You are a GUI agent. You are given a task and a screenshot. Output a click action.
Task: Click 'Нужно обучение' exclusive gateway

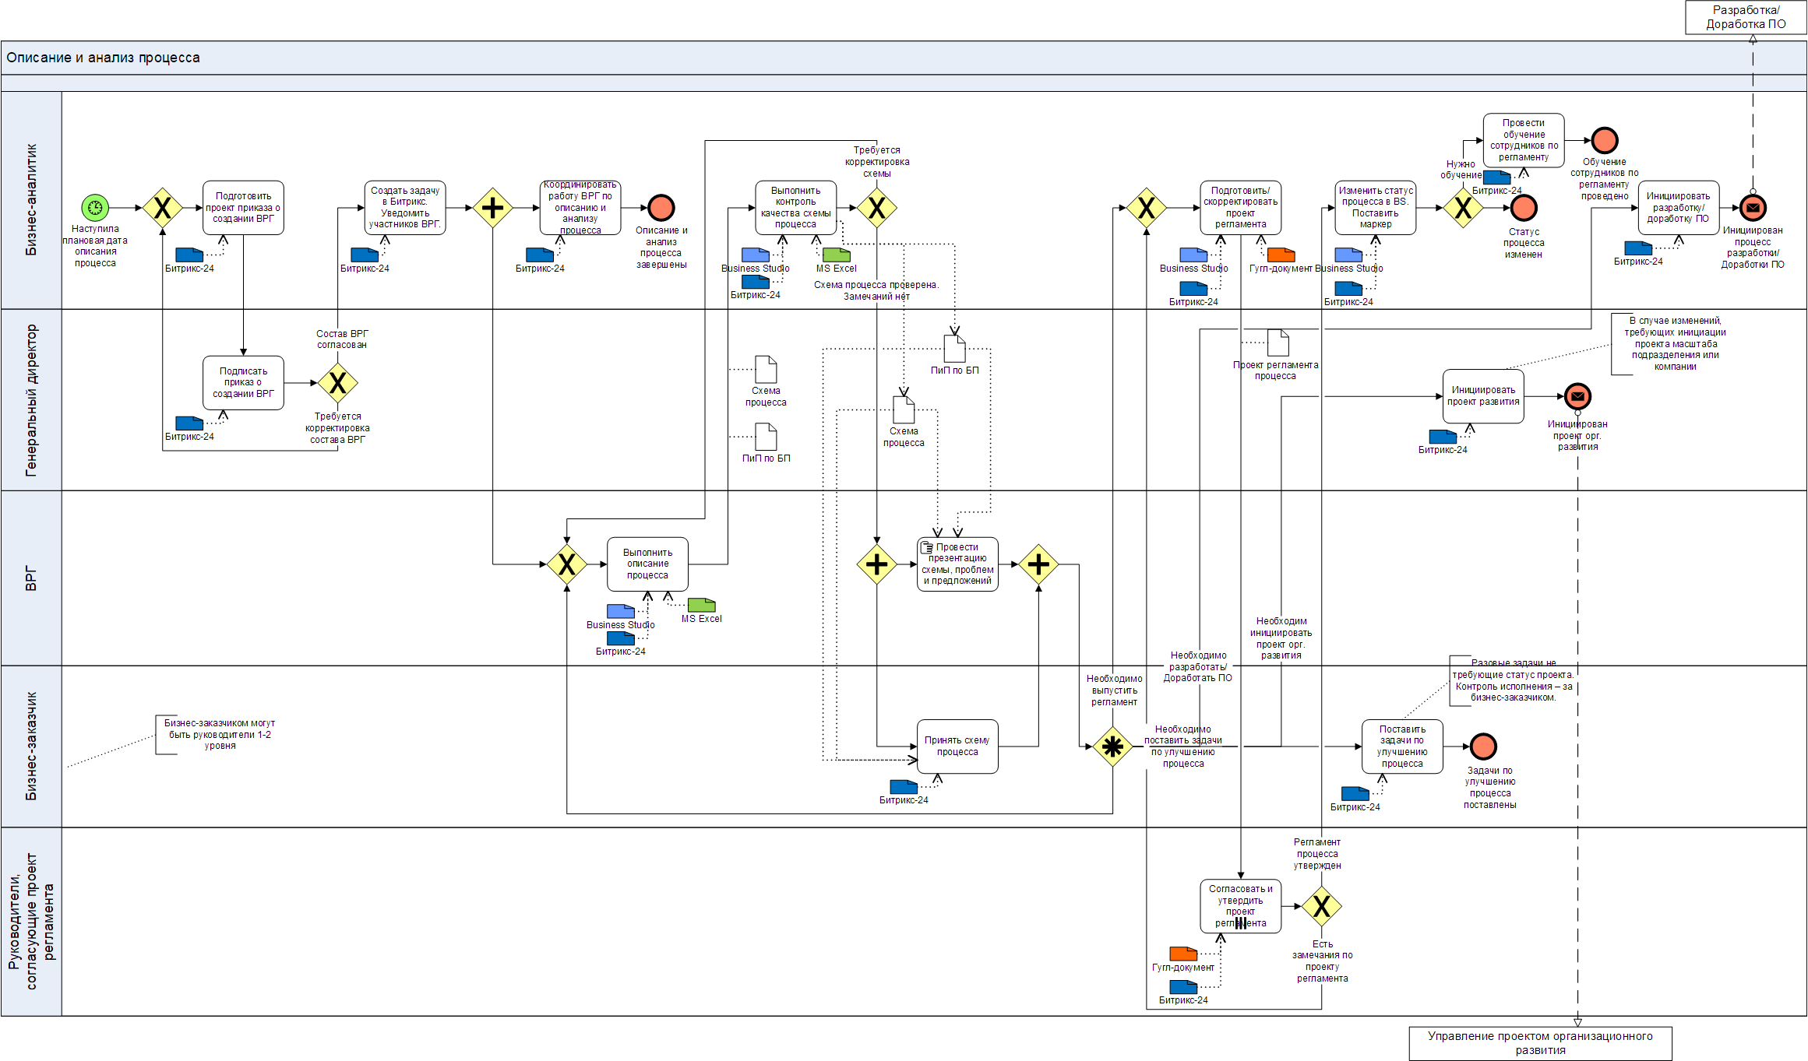[x=1463, y=208]
